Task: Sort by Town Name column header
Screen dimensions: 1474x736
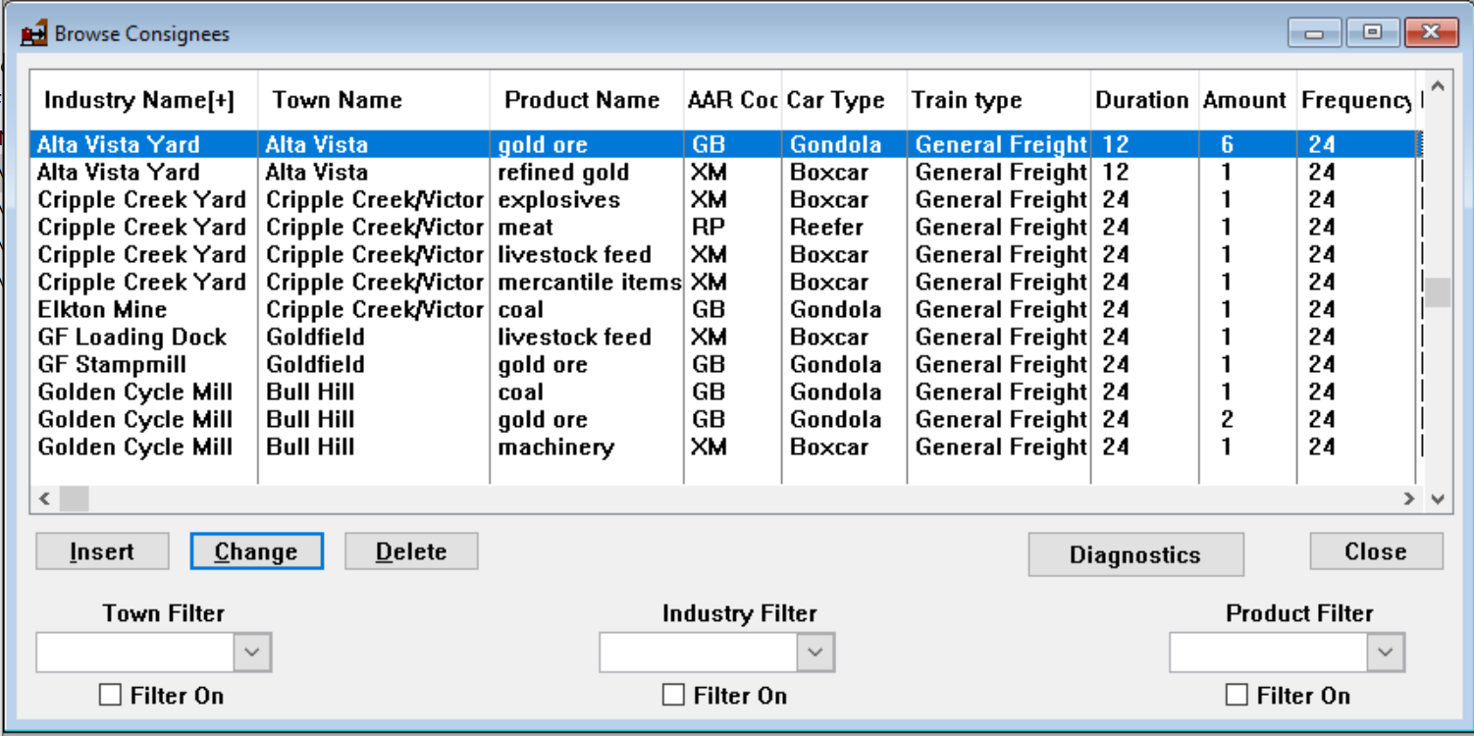Action: point(374,100)
